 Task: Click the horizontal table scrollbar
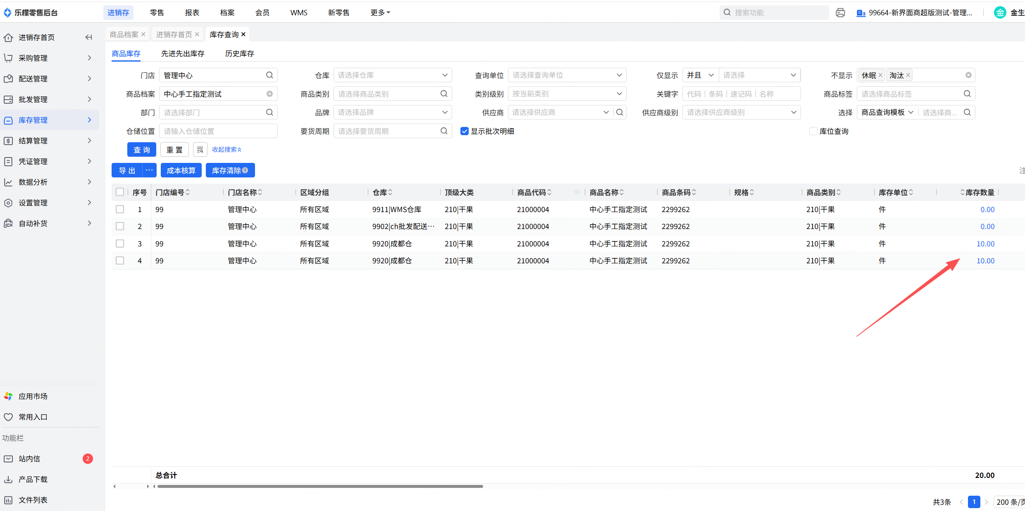coord(320,486)
